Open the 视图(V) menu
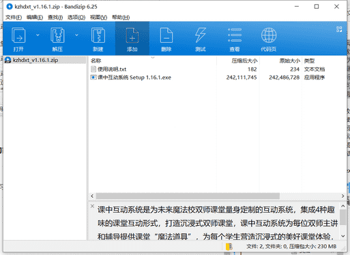This screenshot has height=255, width=350. click(x=98, y=17)
